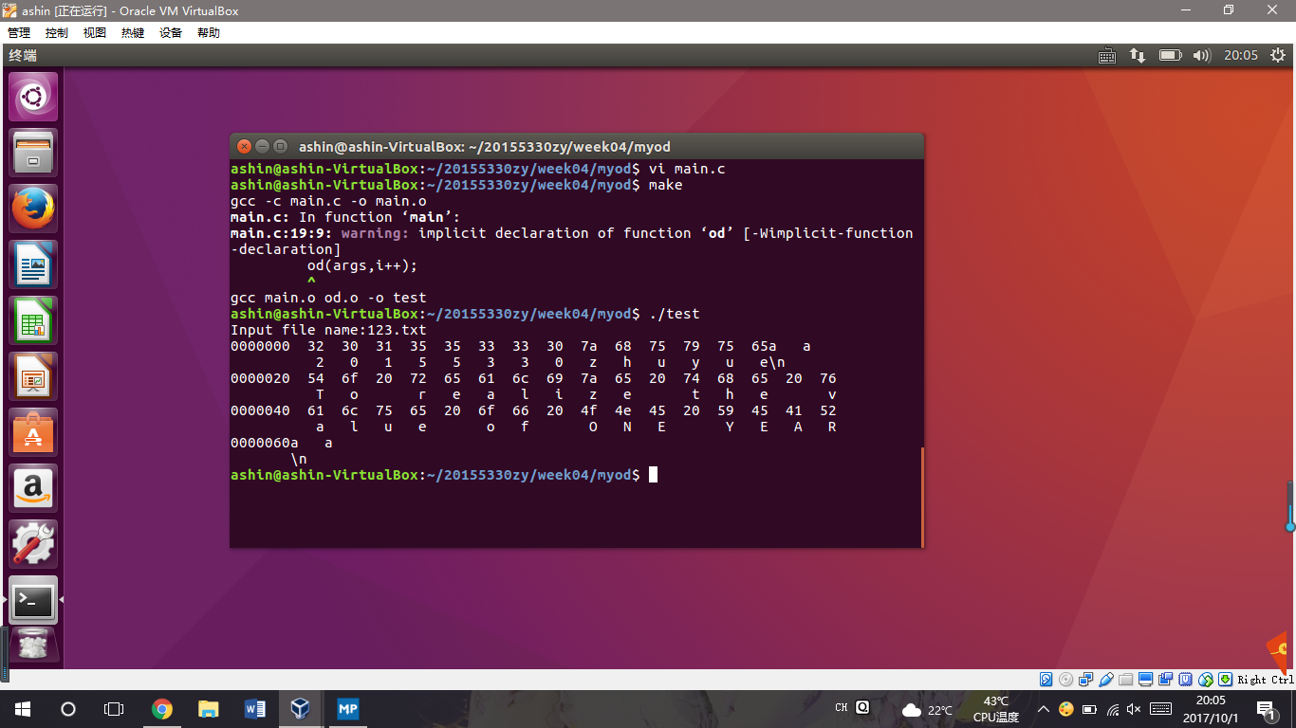Launch Firefox from the Ubuntu launcher

33,208
